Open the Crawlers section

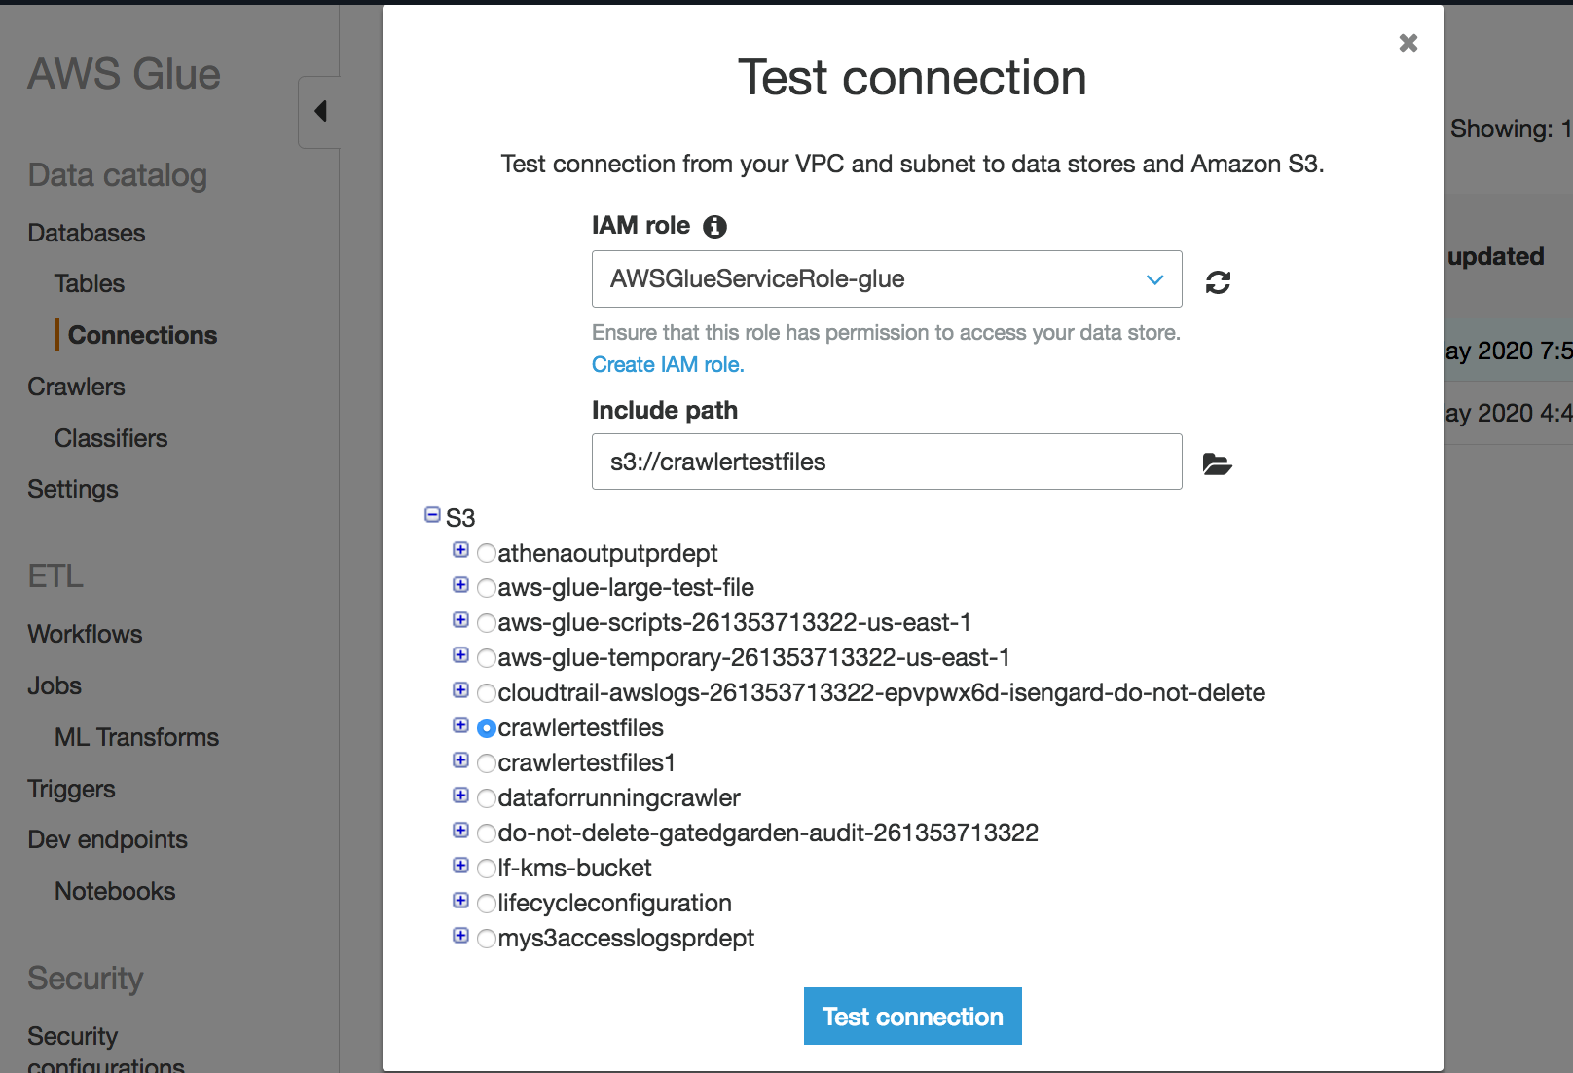(76, 387)
